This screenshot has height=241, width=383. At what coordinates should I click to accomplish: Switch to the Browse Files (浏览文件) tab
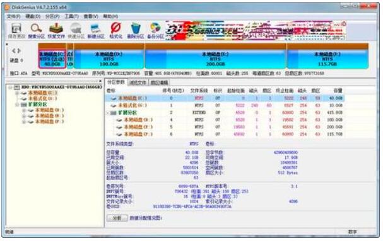tap(138, 83)
